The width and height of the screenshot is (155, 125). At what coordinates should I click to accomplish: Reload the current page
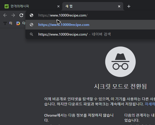[21, 15]
